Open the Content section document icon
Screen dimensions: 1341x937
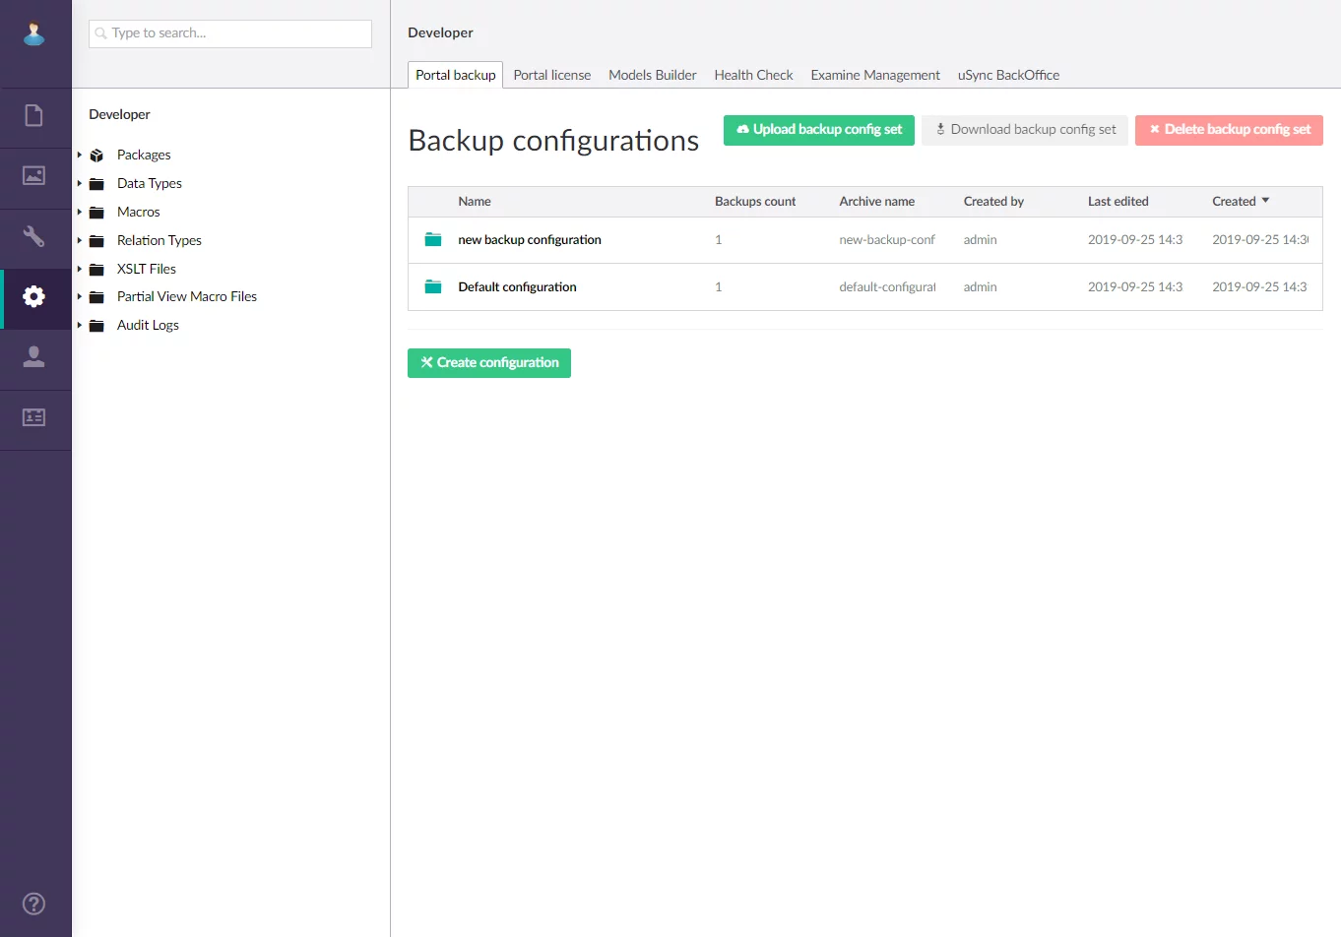[x=34, y=116]
